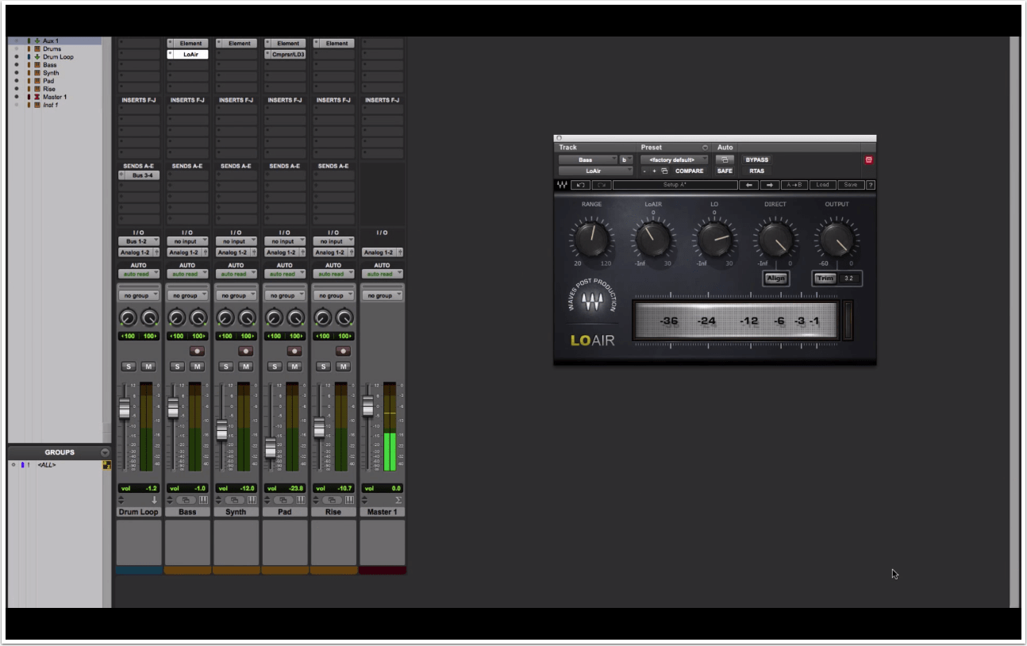
Task: Toggle the plugin BYPASS button
Action: (756, 160)
